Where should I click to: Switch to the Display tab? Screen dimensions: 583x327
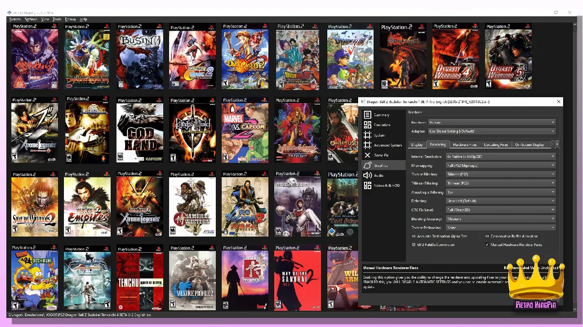tap(417, 145)
